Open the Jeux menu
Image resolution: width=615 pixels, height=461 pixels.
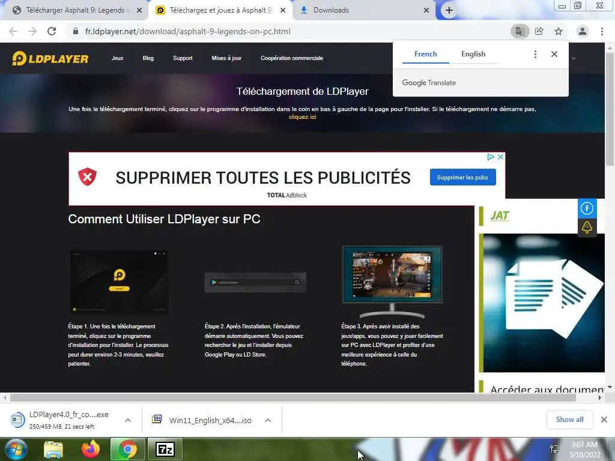point(117,58)
